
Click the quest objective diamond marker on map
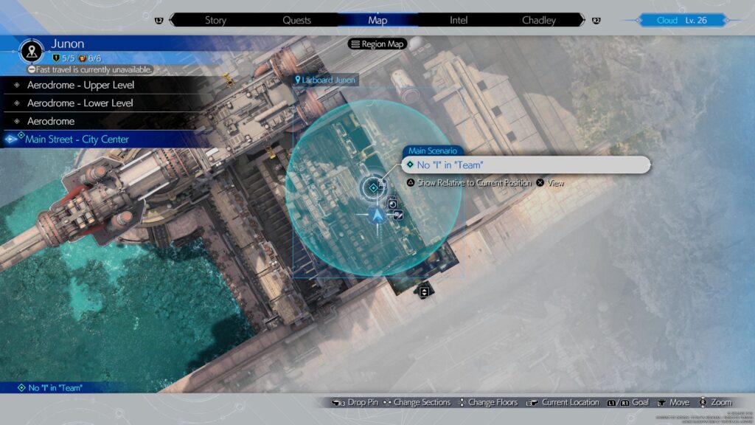pos(374,188)
